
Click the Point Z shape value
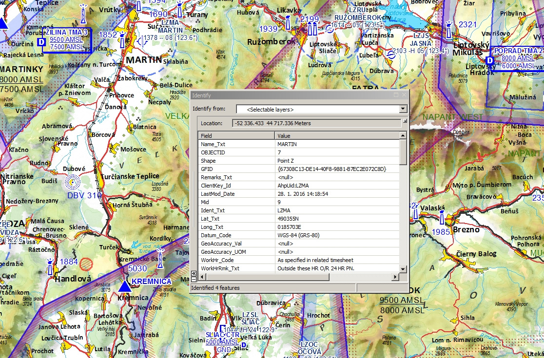click(286, 161)
